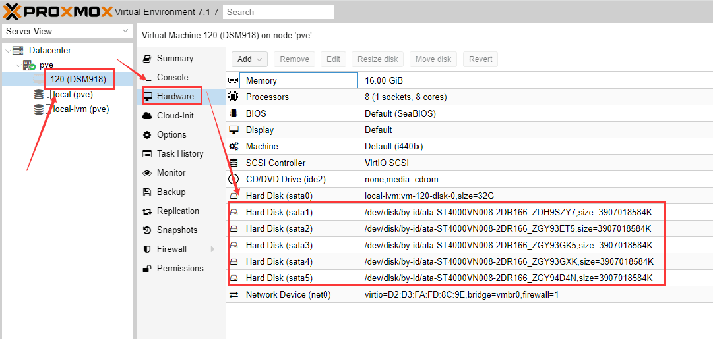Image resolution: width=713 pixels, height=339 pixels.
Task: Click the Cloud-Init cloud icon
Action: (x=147, y=116)
